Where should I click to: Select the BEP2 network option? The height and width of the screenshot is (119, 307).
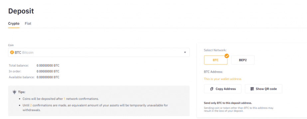pyautogui.click(x=243, y=60)
